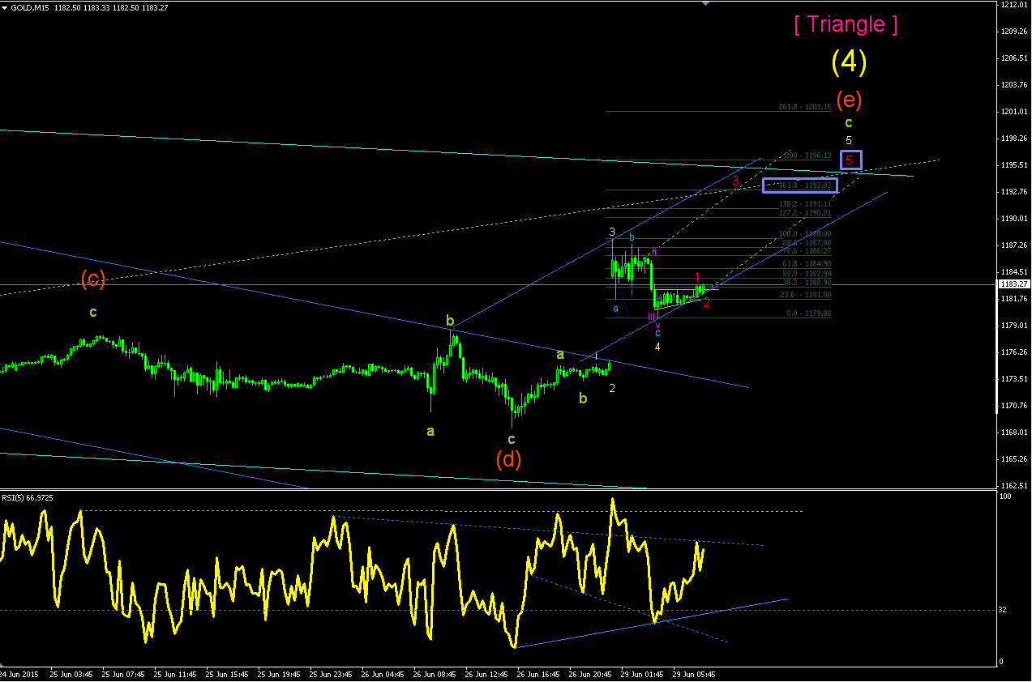Click the Fibonacci level "200 - 1196.13"
The height and width of the screenshot is (682, 1032).
[x=807, y=155]
